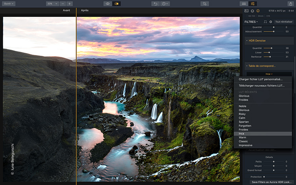Click the zoom out minus button
Viewport: 296px width, 185px height.
tap(63, 3)
